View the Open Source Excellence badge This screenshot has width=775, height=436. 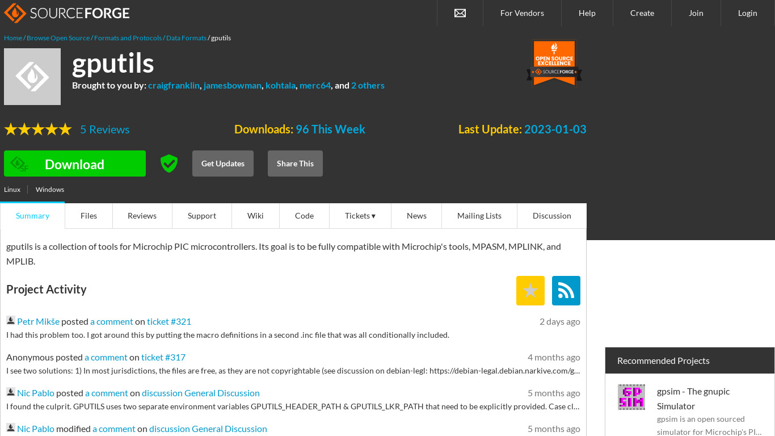pyautogui.click(x=554, y=63)
